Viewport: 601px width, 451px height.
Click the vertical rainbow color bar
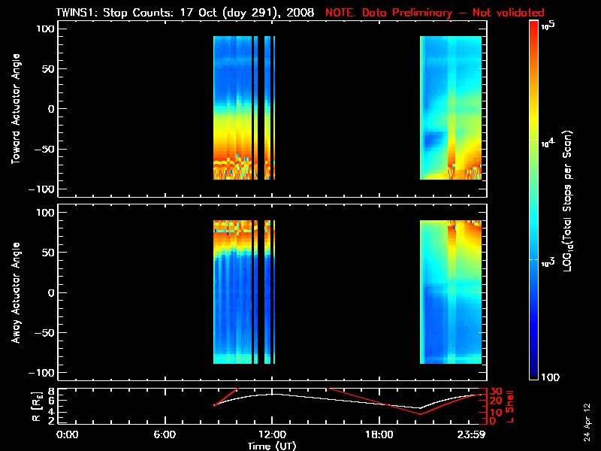pos(533,201)
